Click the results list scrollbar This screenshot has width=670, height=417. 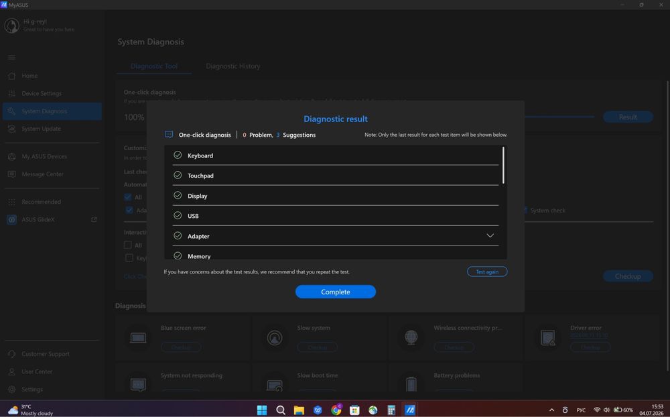click(x=503, y=165)
